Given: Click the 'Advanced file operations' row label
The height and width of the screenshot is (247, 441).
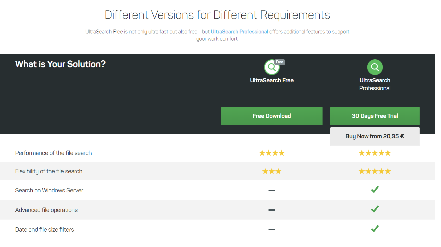Looking at the screenshot, I should [x=46, y=210].
